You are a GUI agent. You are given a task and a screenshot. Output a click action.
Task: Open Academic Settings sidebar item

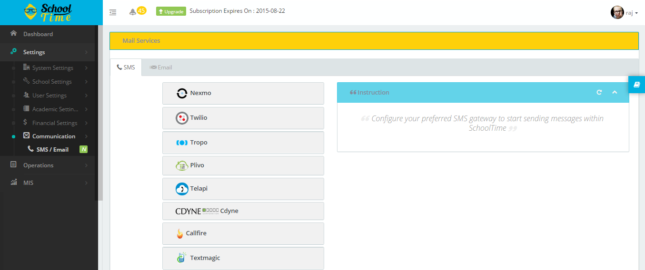pos(55,109)
